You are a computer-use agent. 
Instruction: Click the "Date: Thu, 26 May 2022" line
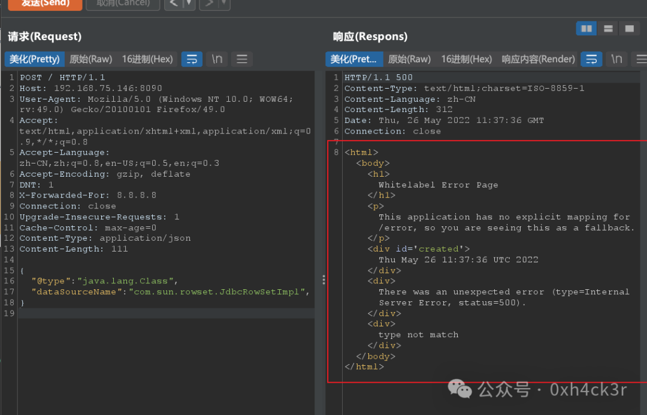tap(444, 120)
